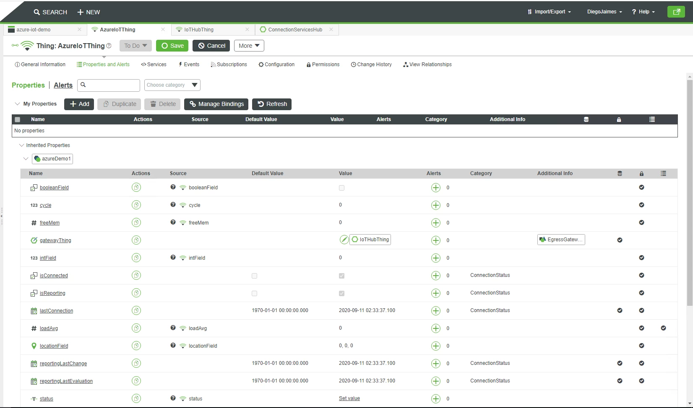Toggle the isConnected default value checkbox
The image size is (693, 408).
click(x=254, y=276)
